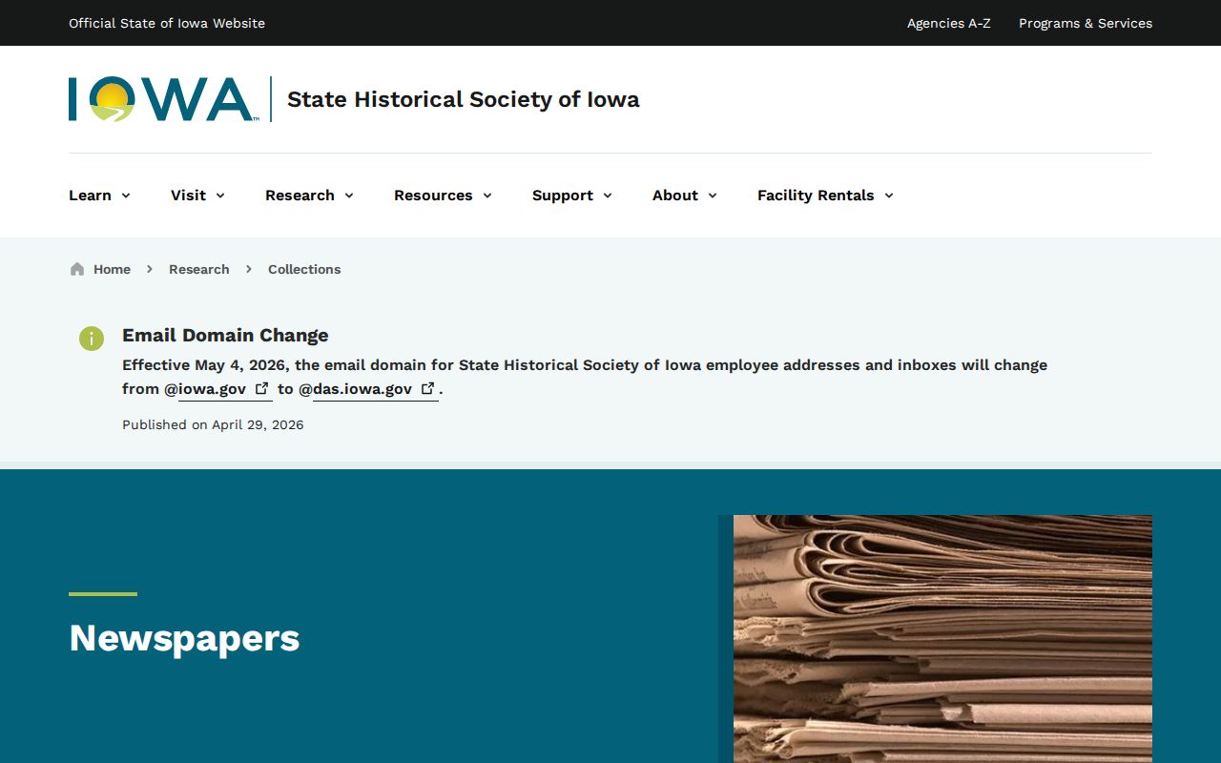Open the Facility Rentals navigation menu

pos(825,196)
